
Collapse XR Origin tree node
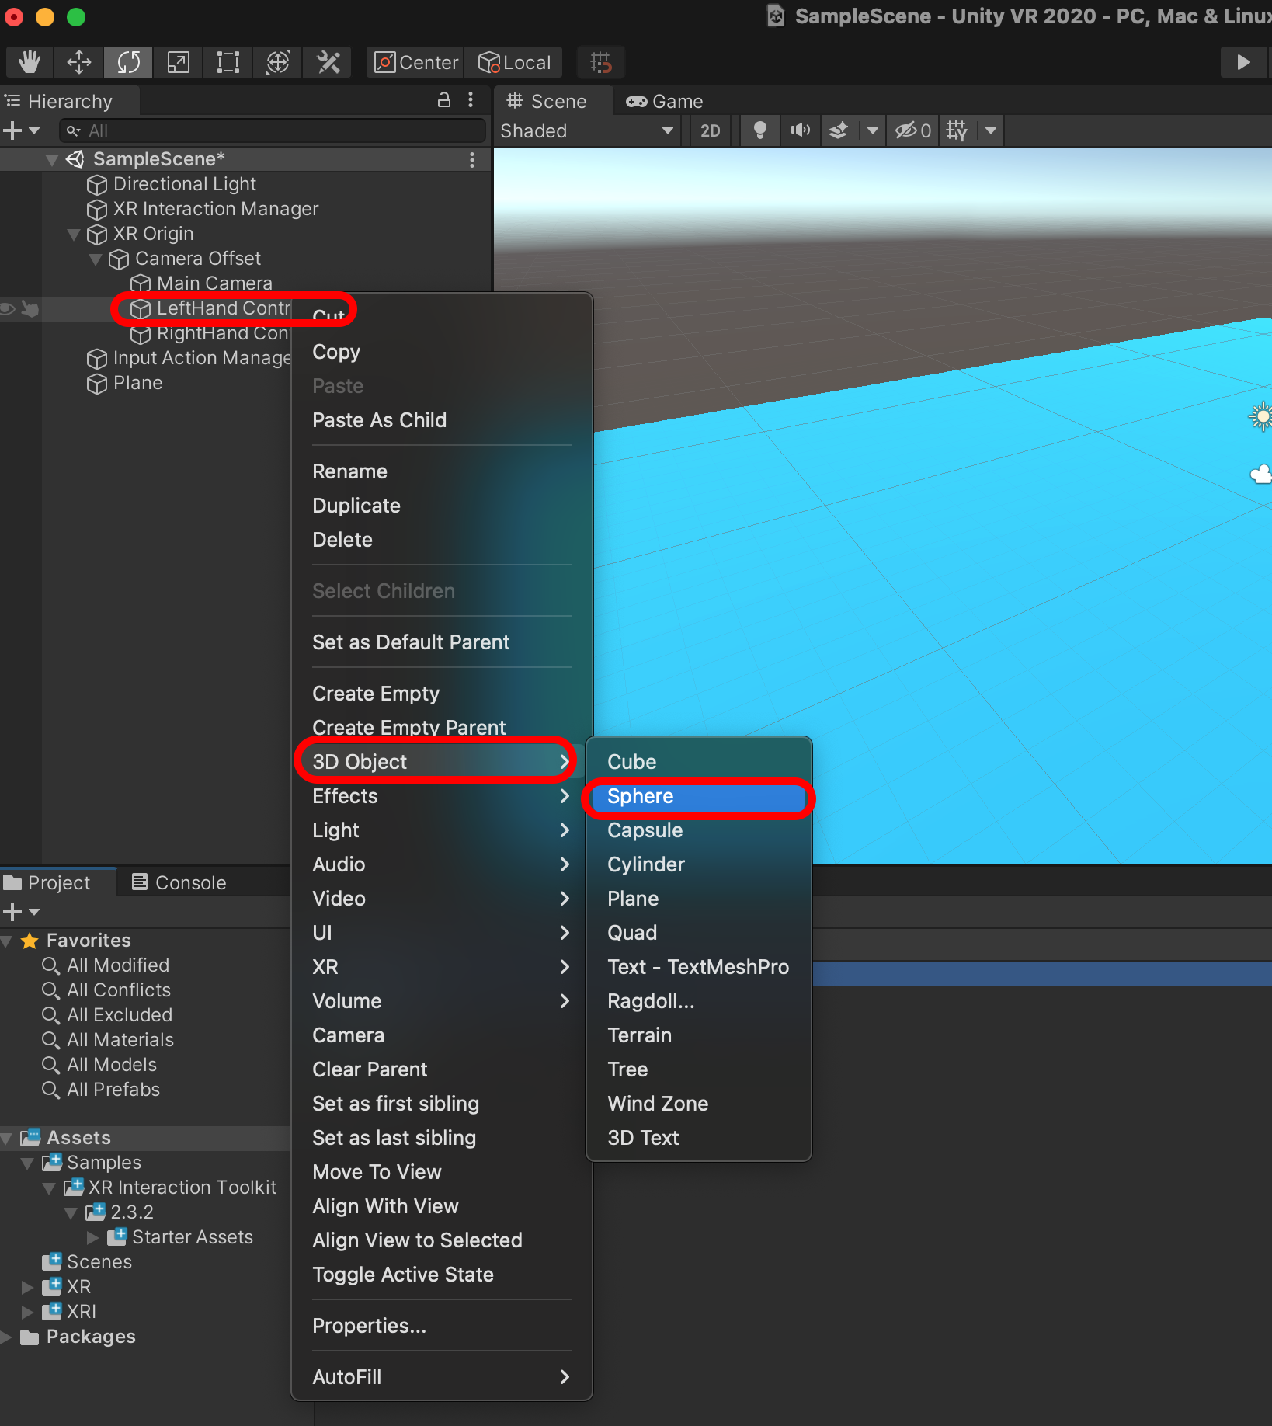click(x=74, y=234)
